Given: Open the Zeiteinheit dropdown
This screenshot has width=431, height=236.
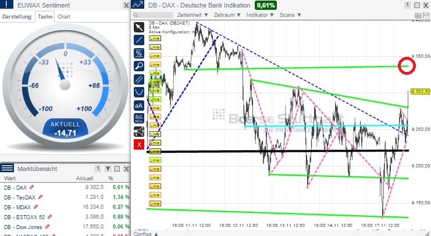Looking at the screenshot, I should click(193, 15).
